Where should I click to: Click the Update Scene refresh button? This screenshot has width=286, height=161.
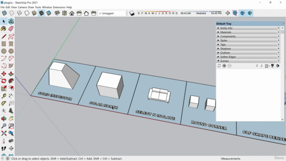pyautogui.click(x=219, y=66)
